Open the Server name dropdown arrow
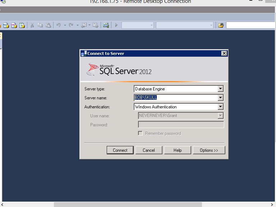This screenshot has height=207, width=276. tap(220, 98)
